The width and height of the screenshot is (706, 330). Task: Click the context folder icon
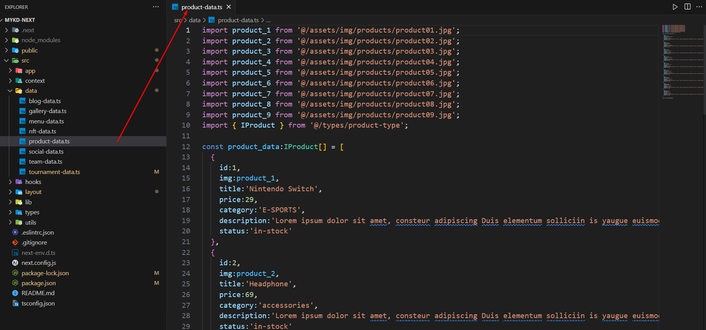[x=19, y=80]
